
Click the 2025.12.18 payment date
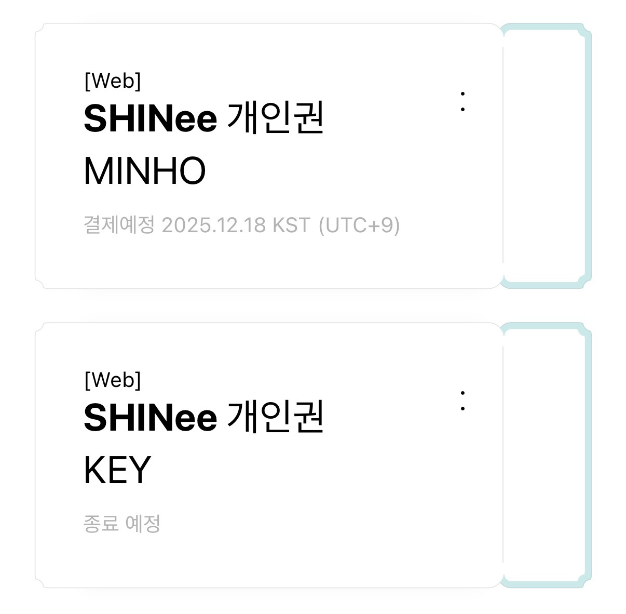214,225
